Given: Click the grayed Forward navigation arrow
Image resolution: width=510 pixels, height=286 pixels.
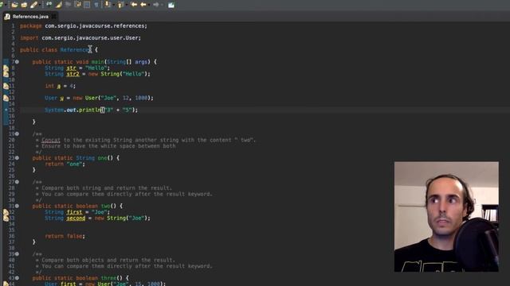Looking at the screenshot, I should [x=156, y=5].
